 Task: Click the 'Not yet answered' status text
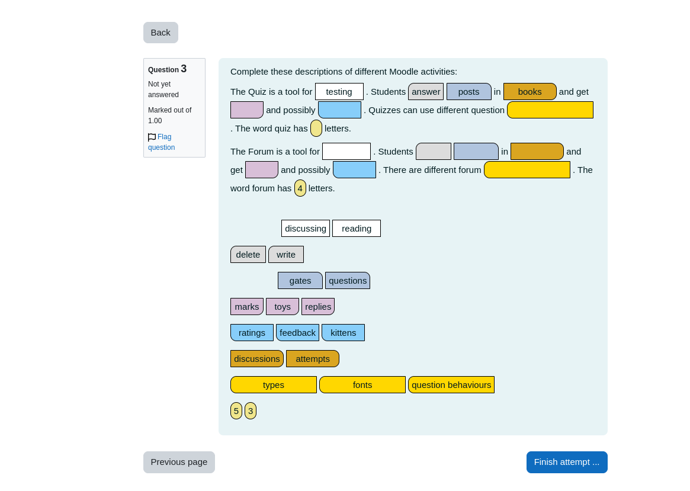click(163, 89)
